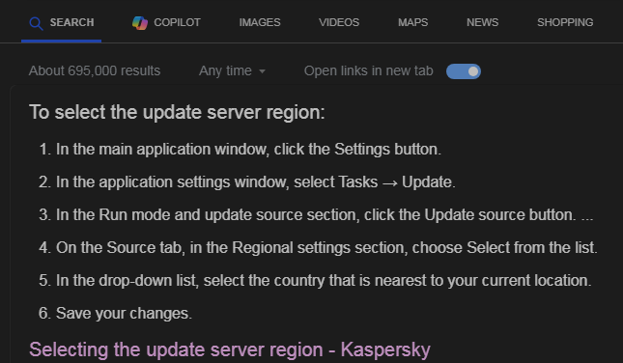
Task: Click step four about Regional settings
Action: [x=318, y=248]
